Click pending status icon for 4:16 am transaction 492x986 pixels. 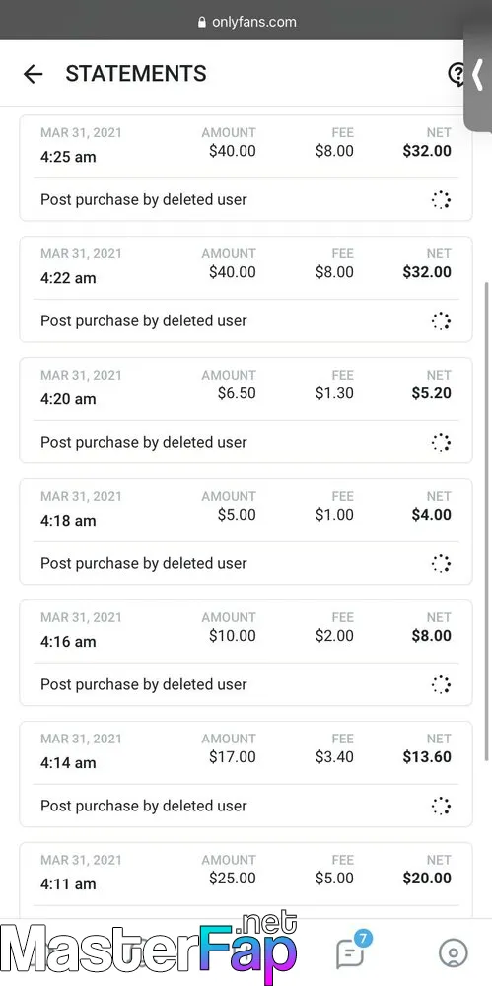[441, 685]
